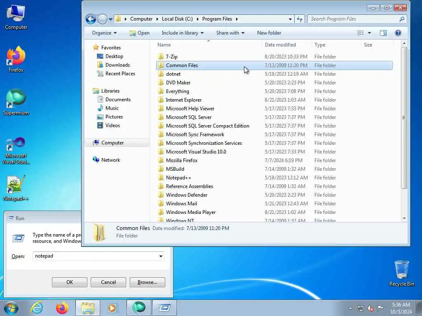Select the MSBuild folder
The width and height of the screenshot is (422, 316).
point(175,169)
